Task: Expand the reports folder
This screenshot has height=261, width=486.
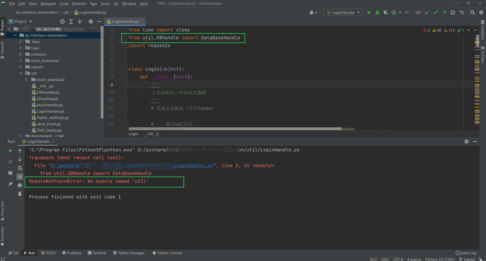Action: pyautogui.click(x=21, y=67)
